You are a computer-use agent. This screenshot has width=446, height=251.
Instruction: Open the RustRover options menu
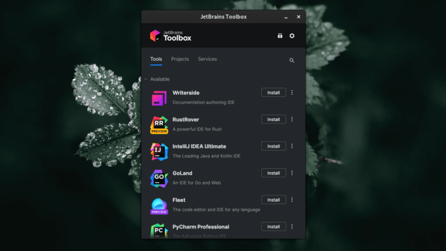(x=292, y=119)
